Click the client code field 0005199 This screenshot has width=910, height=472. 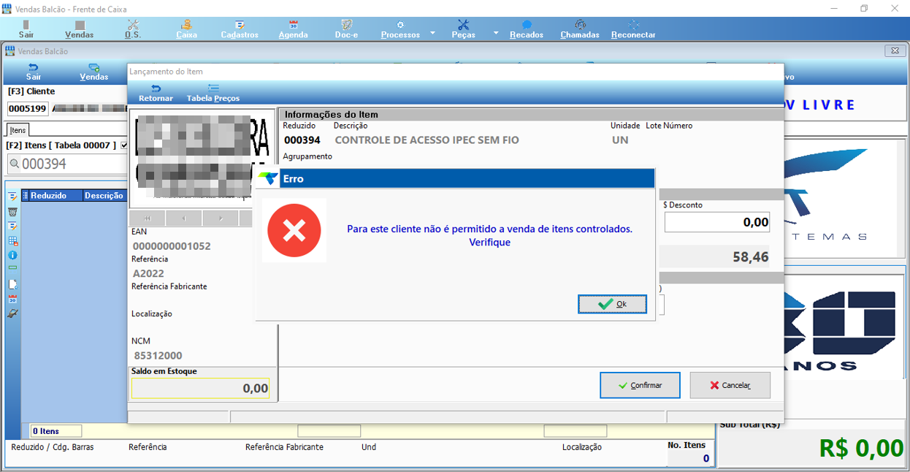pos(28,109)
